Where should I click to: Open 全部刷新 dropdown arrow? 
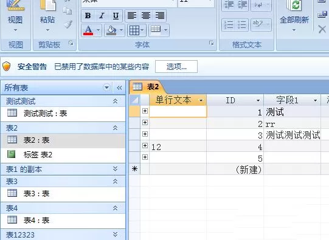click(x=294, y=30)
